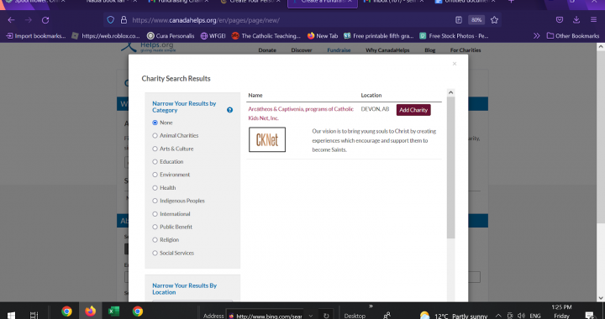605x319 pixels.
Task: Click the category help question mark icon
Action: (229, 110)
